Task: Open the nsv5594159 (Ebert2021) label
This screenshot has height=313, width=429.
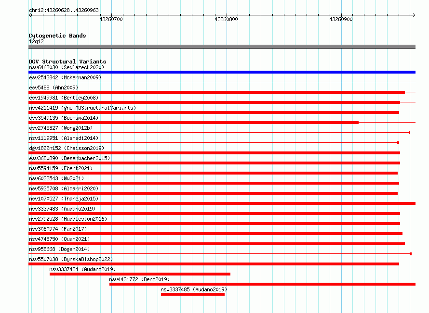Action: coord(61,168)
